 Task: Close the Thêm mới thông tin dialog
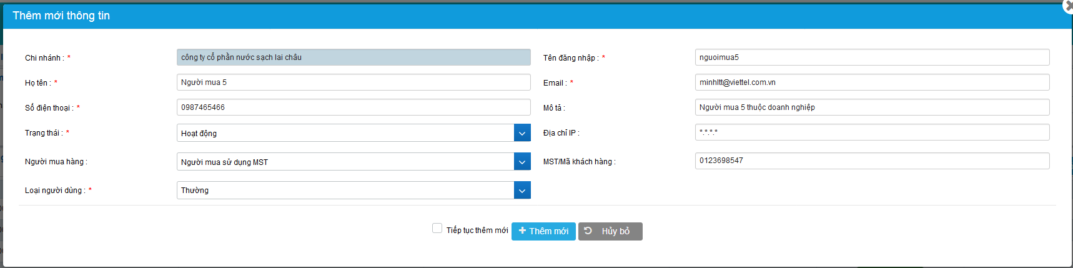point(1067,6)
